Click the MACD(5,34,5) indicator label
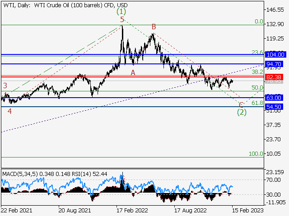 coord(20,174)
